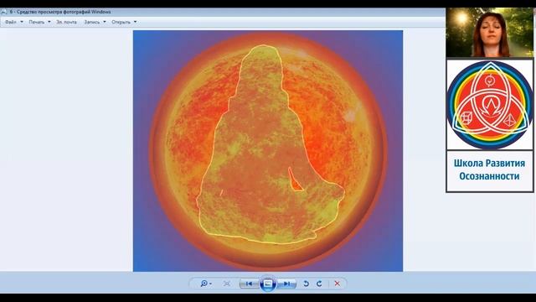Rotate the photo counterclockwise
536x302 pixels.
pos(306,284)
